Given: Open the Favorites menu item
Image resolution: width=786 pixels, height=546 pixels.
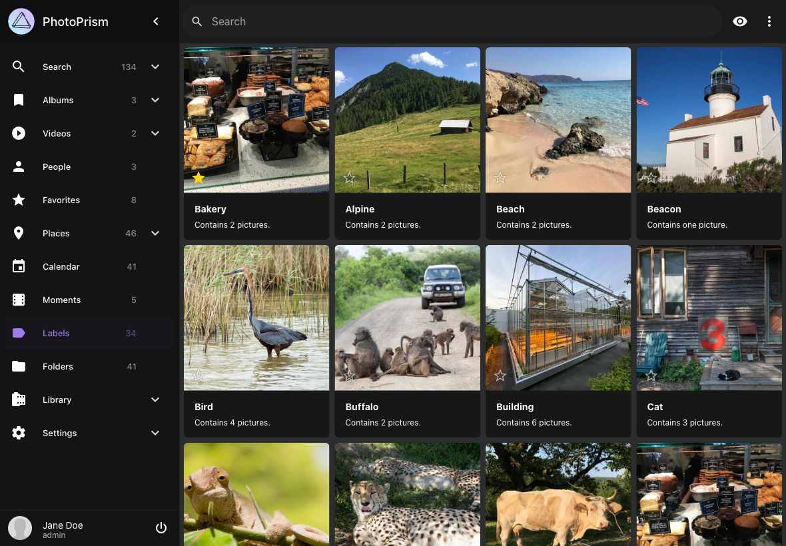Looking at the screenshot, I should [x=61, y=200].
